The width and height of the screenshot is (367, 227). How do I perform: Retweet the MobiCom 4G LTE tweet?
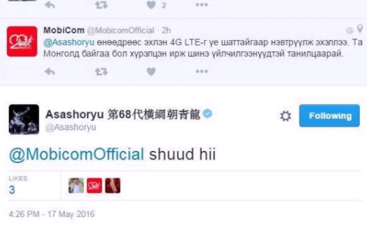101,72
